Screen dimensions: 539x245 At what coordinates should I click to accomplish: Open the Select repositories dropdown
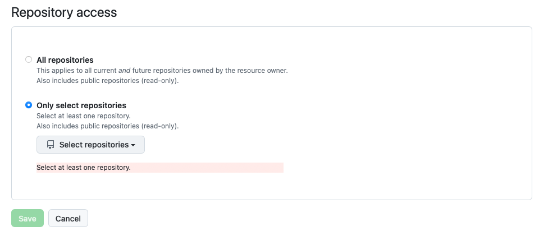point(90,145)
